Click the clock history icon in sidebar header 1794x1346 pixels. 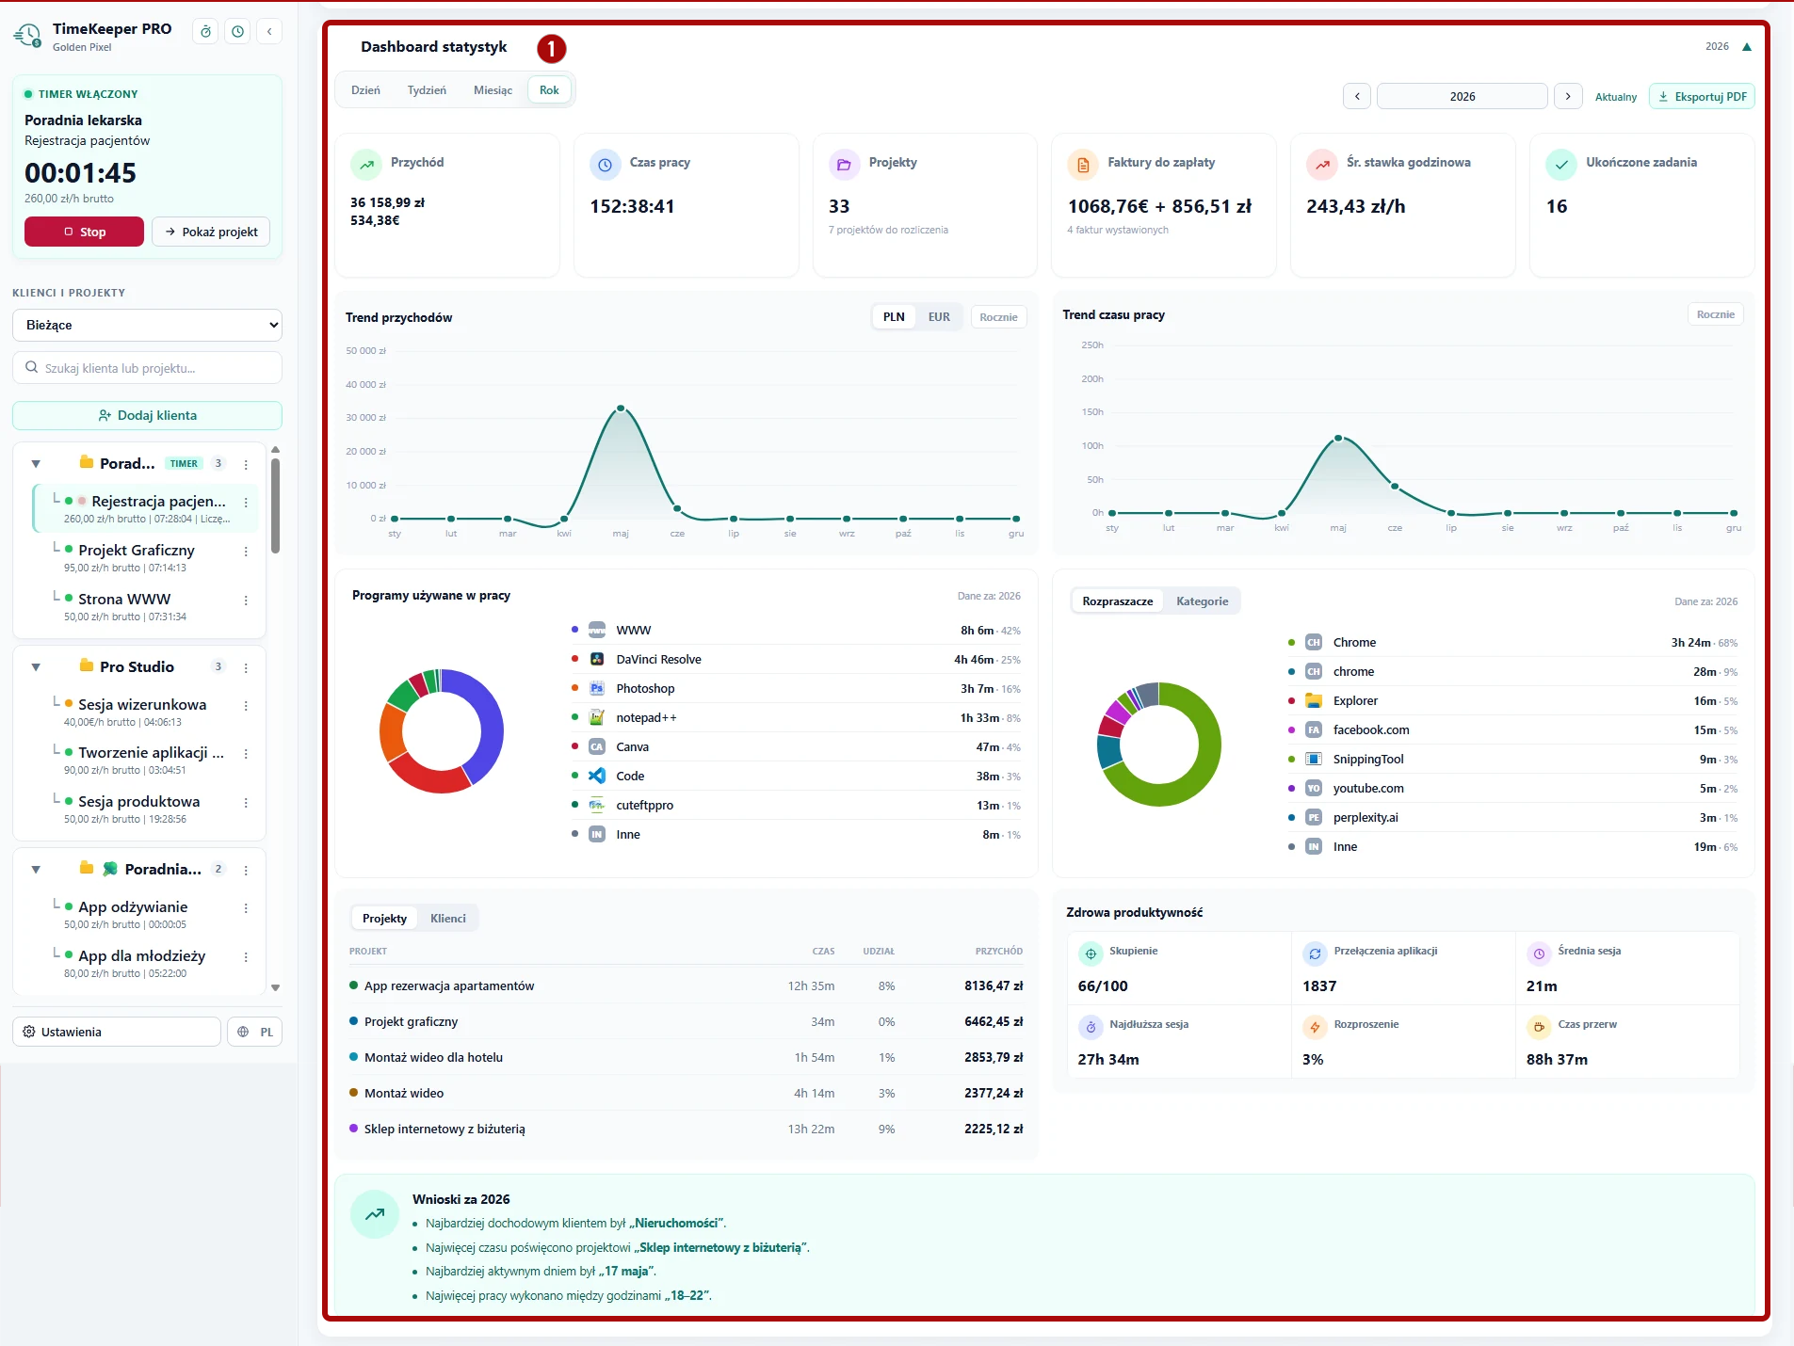click(238, 31)
